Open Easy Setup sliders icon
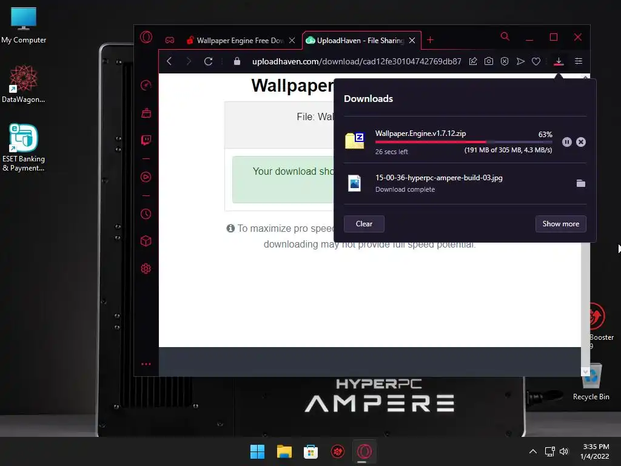The width and height of the screenshot is (621, 466). click(x=578, y=61)
